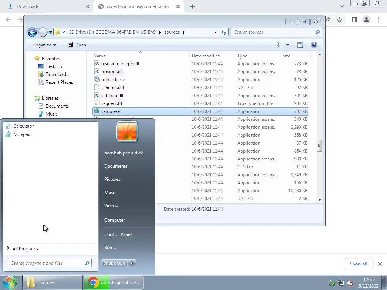
Task: Click the Shut down button
Action: [x=114, y=263]
